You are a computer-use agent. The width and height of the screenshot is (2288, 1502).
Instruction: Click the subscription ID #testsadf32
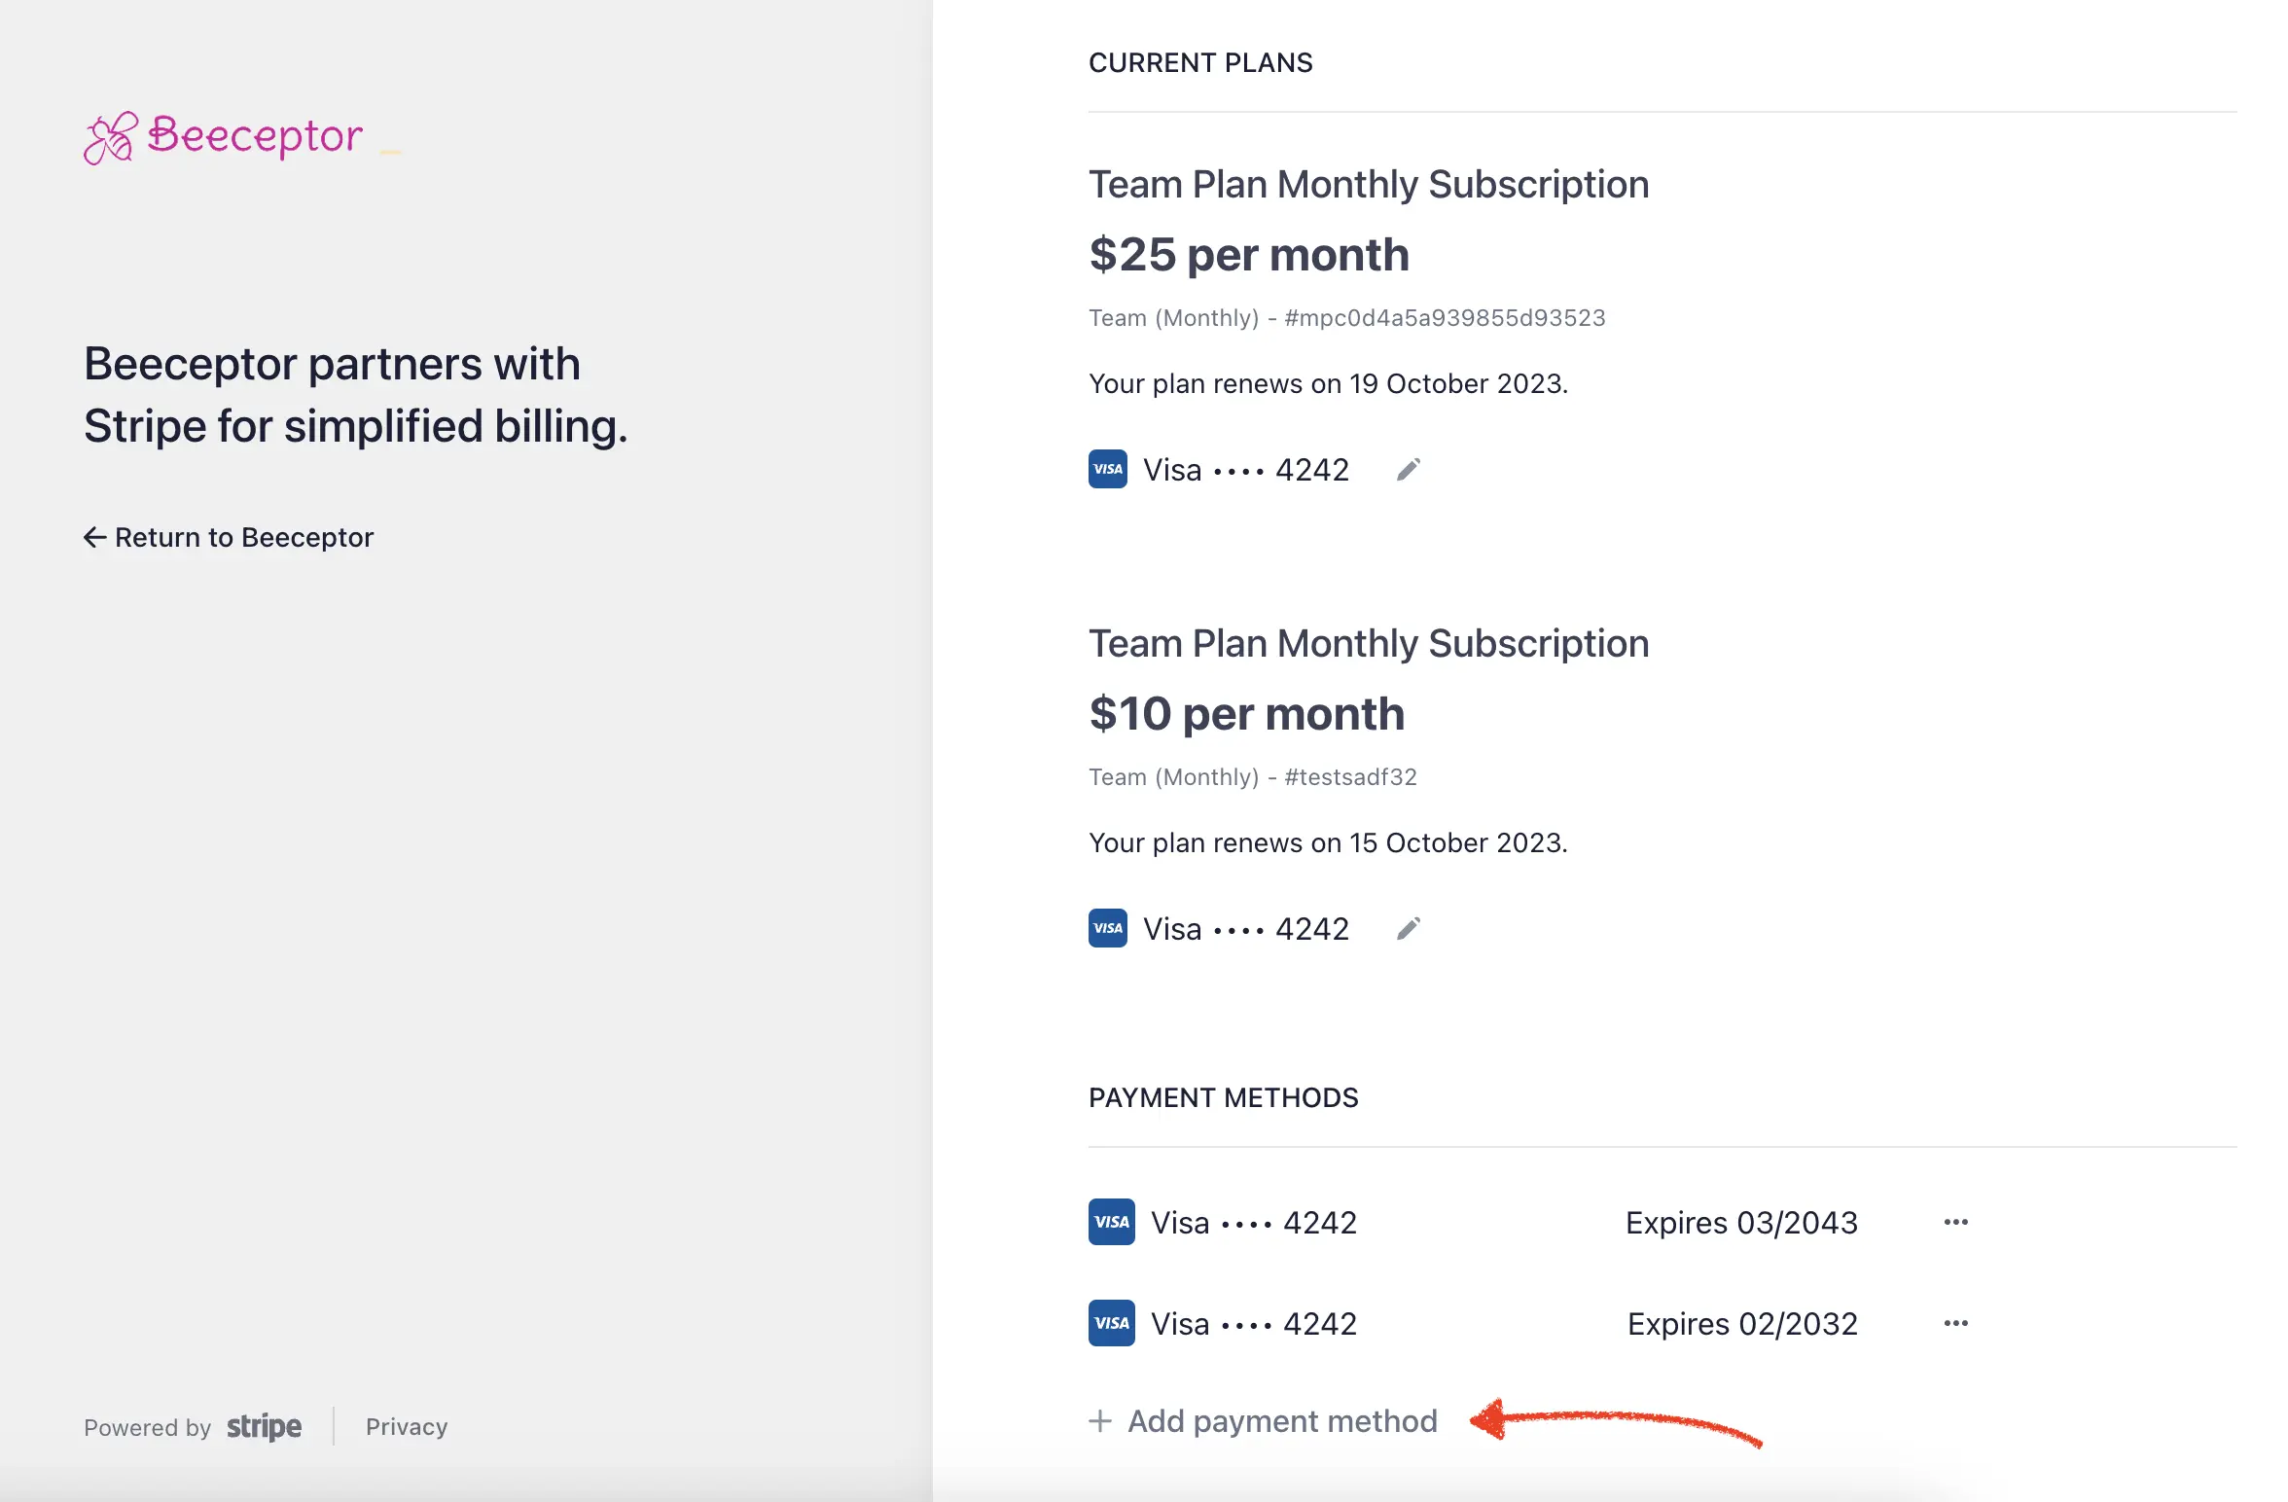click(1350, 776)
